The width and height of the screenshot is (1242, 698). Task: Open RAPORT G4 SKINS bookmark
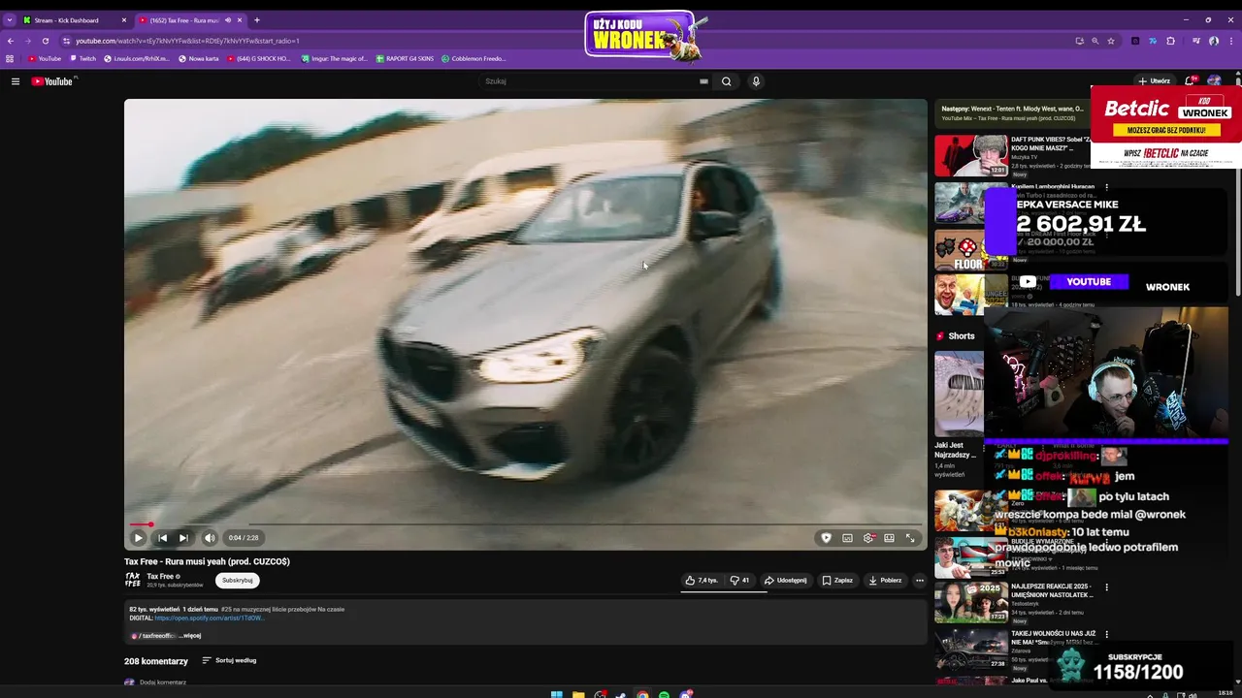click(405, 58)
